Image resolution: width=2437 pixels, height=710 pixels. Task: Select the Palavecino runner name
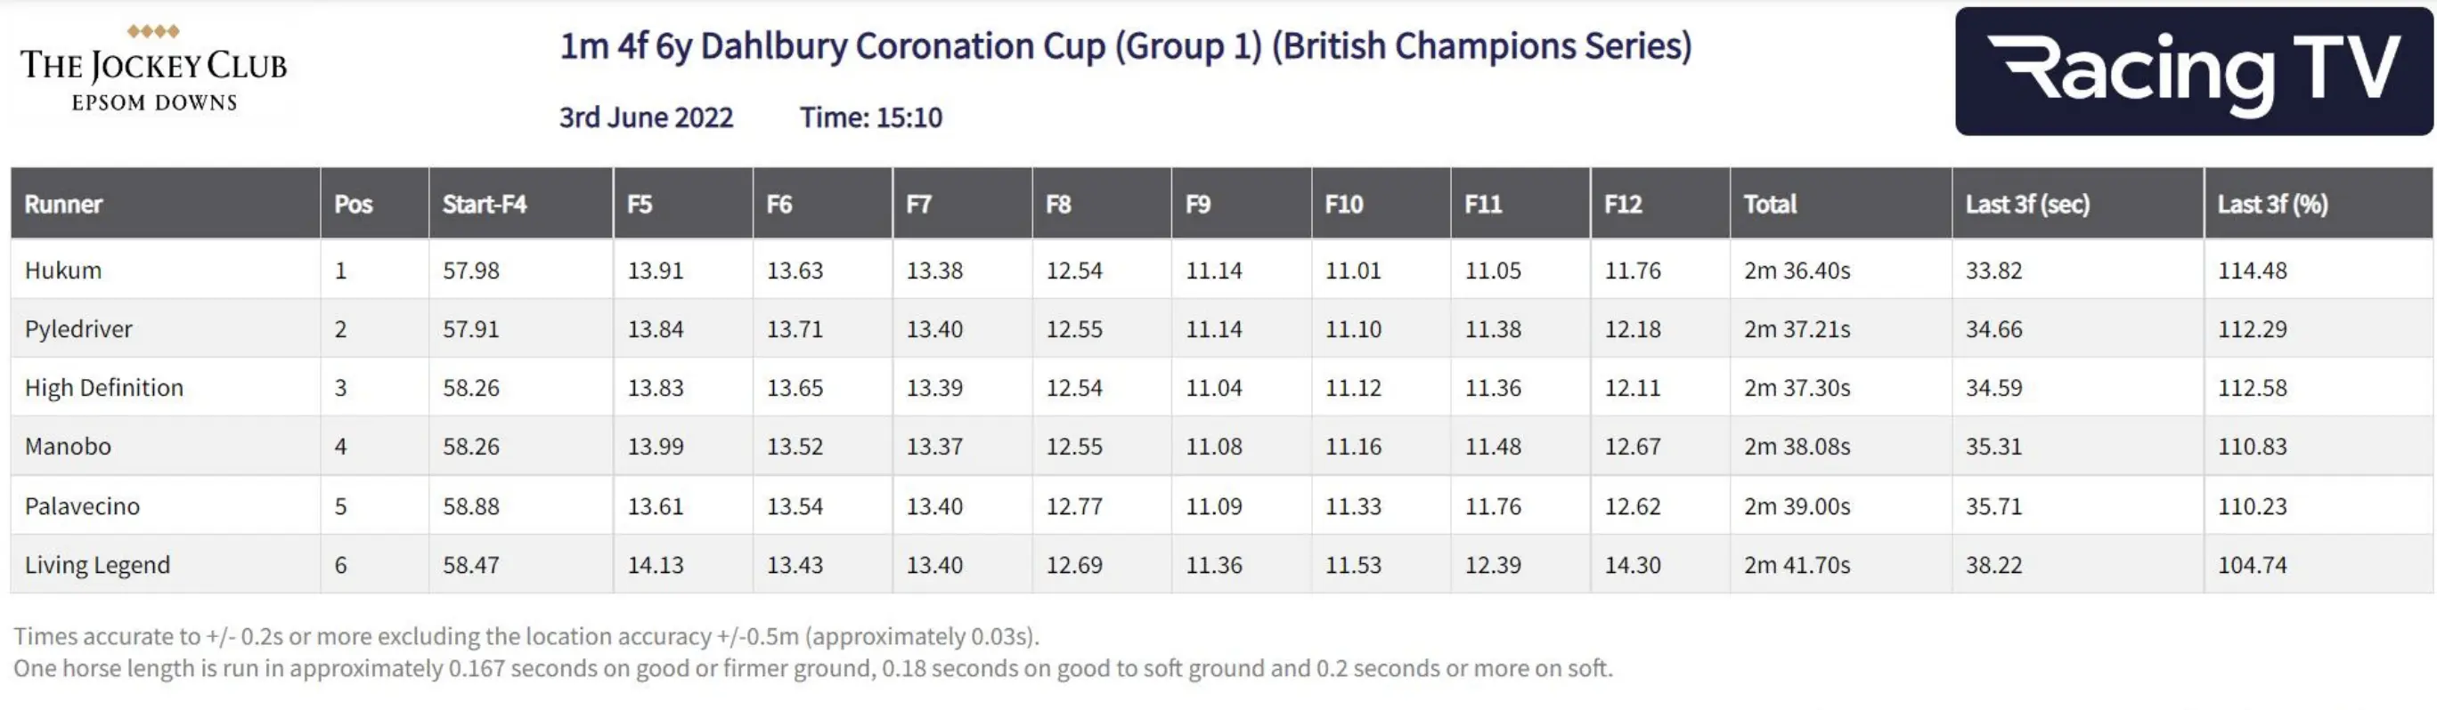coord(82,505)
